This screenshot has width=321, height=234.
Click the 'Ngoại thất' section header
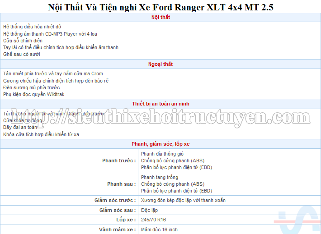(160, 64)
